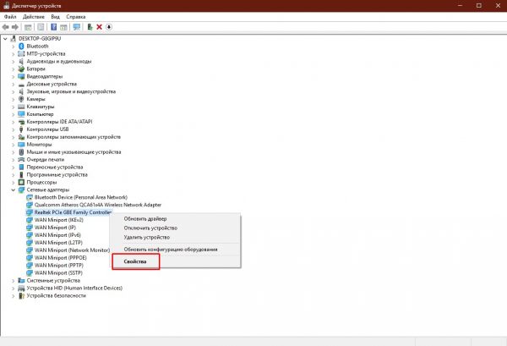Expand the Компьютер category
Image resolution: width=507 pixels, height=346 pixels.
click(14, 114)
